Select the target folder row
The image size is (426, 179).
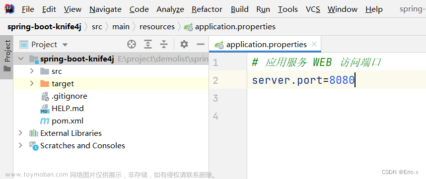[x=111, y=83]
